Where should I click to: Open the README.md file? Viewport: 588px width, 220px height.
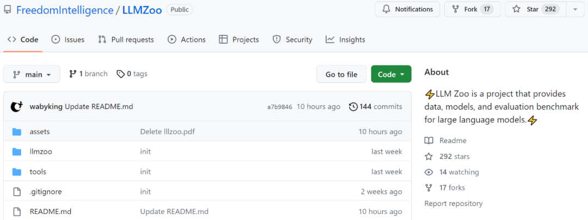[50, 211]
